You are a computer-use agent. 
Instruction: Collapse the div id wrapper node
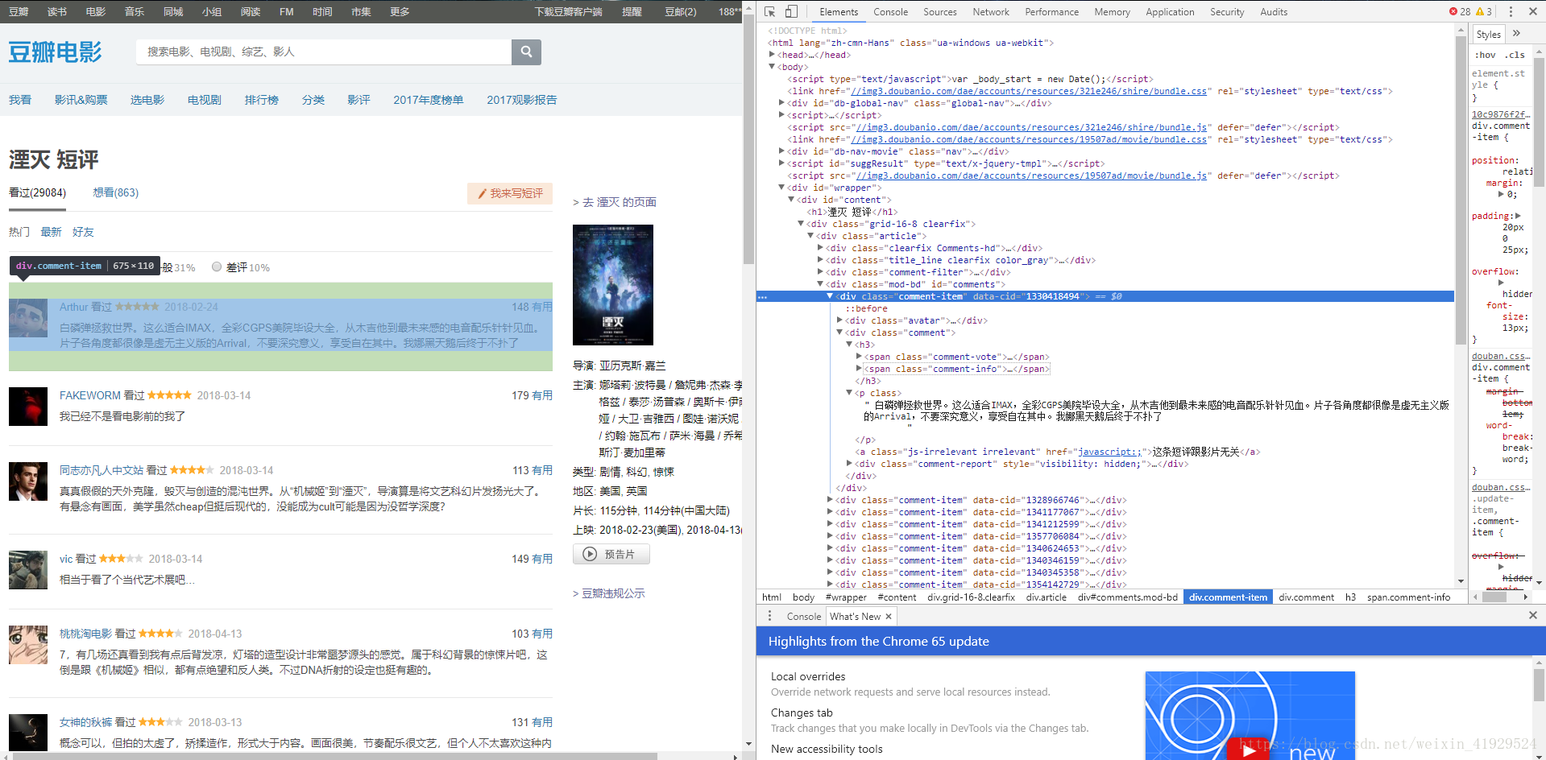click(x=781, y=188)
